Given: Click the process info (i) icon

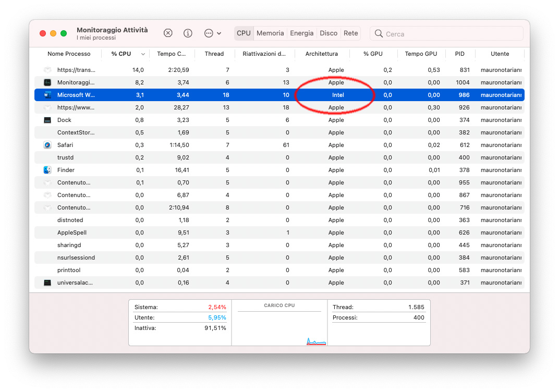Looking at the screenshot, I should pyautogui.click(x=188, y=33).
